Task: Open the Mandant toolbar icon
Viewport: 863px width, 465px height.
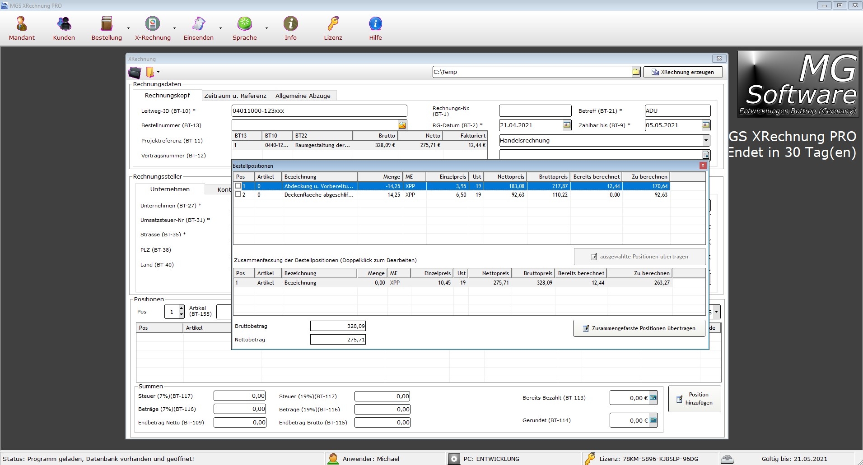Action: point(21,24)
